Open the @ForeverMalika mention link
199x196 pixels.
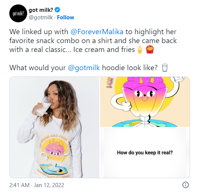click(x=97, y=32)
